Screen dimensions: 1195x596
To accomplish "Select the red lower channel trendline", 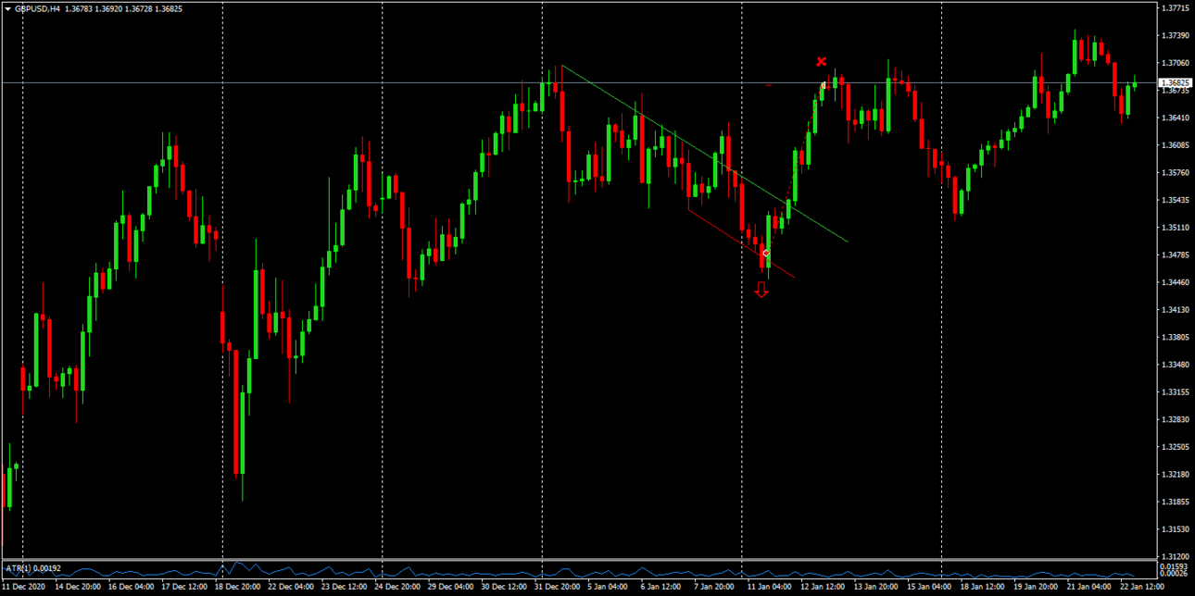I will pyautogui.click(x=741, y=243).
